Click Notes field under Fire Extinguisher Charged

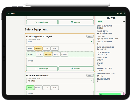point(60,62)
